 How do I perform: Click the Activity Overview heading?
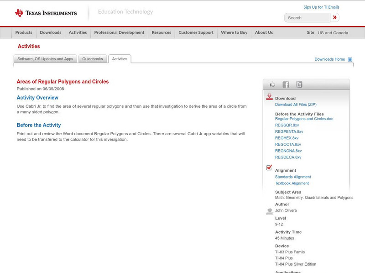37,98
